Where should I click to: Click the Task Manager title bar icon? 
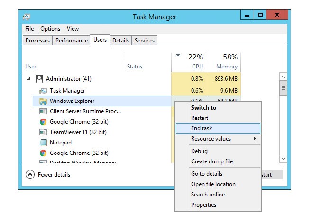click(28, 17)
